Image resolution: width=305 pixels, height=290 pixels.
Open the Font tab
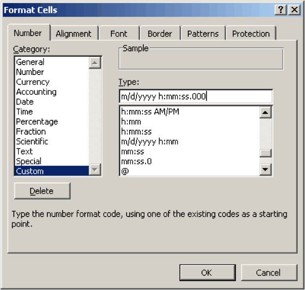pos(118,34)
